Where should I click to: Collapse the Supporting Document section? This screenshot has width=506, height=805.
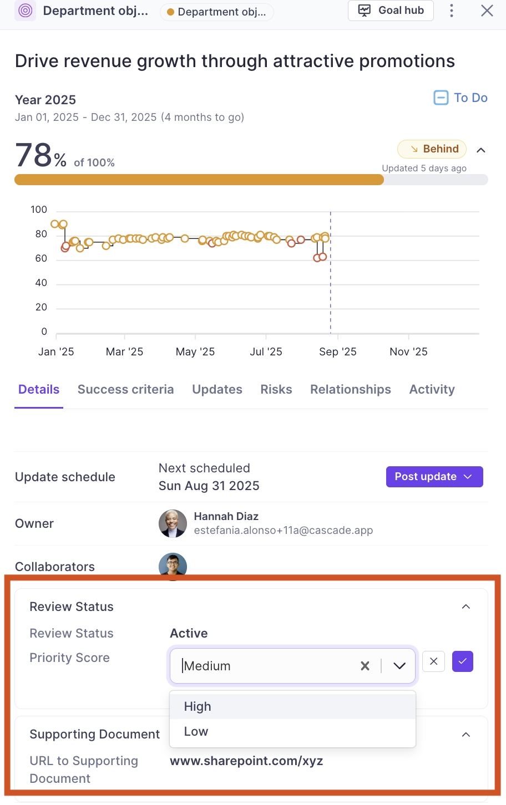(x=466, y=735)
